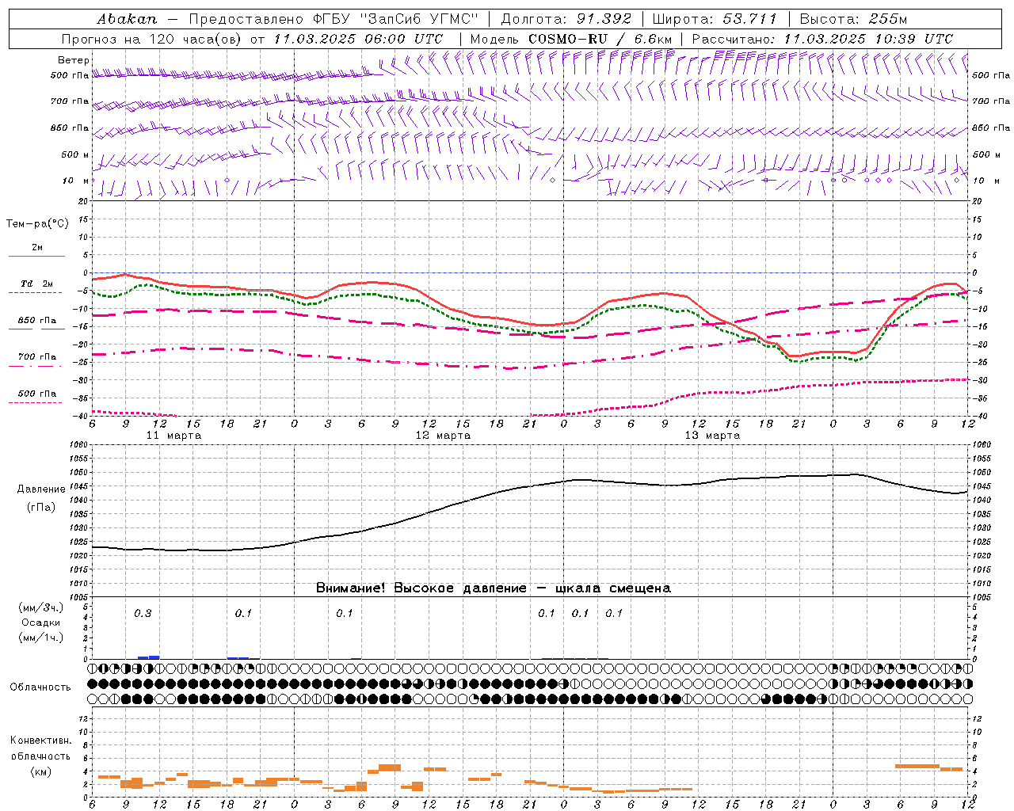This screenshot has height=811, width=1014.
Task: Click the station name Abakan in the header
Action: click(x=127, y=19)
